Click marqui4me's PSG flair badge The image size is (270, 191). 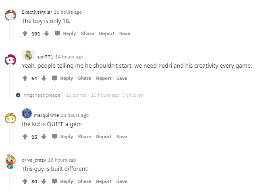pos(27,113)
